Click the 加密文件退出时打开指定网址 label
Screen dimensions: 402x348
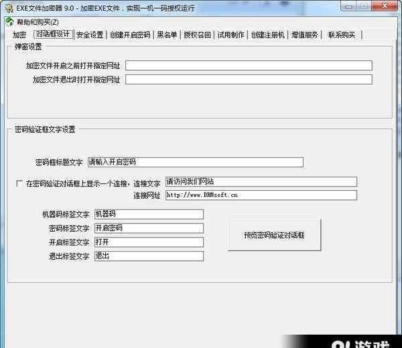pos(76,80)
